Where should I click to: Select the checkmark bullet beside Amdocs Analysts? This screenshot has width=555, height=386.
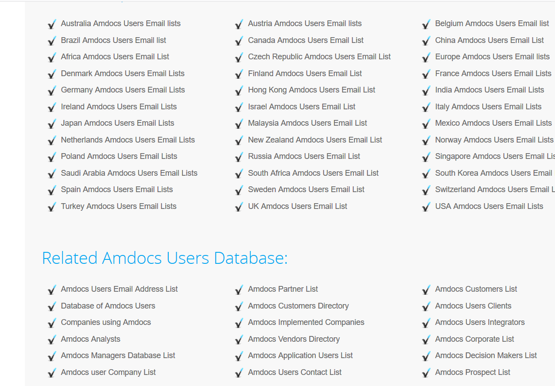click(x=52, y=340)
